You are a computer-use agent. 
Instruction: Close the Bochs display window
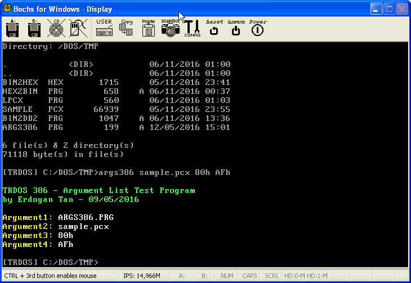coord(402,9)
